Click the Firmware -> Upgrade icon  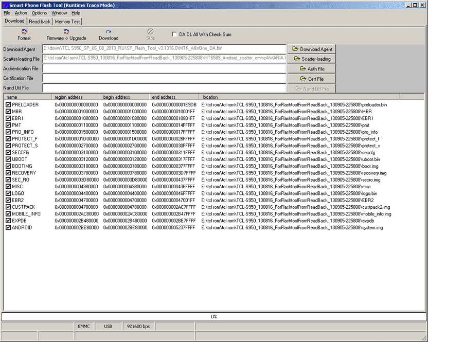(66, 32)
